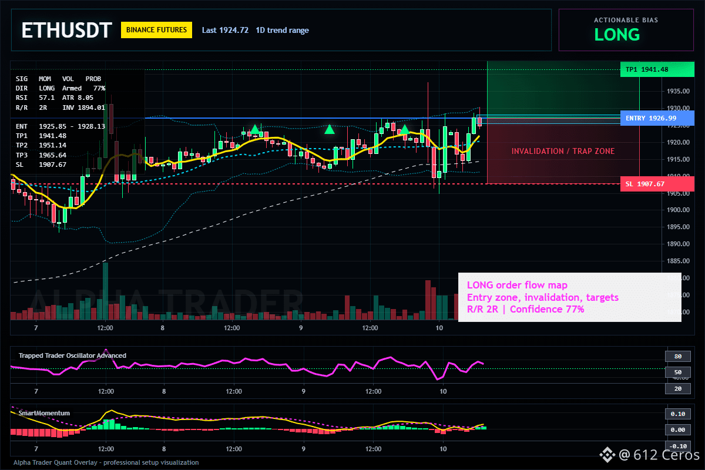Click the rightmost green triangle signal marker
The image size is (705, 470).
[x=404, y=129]
